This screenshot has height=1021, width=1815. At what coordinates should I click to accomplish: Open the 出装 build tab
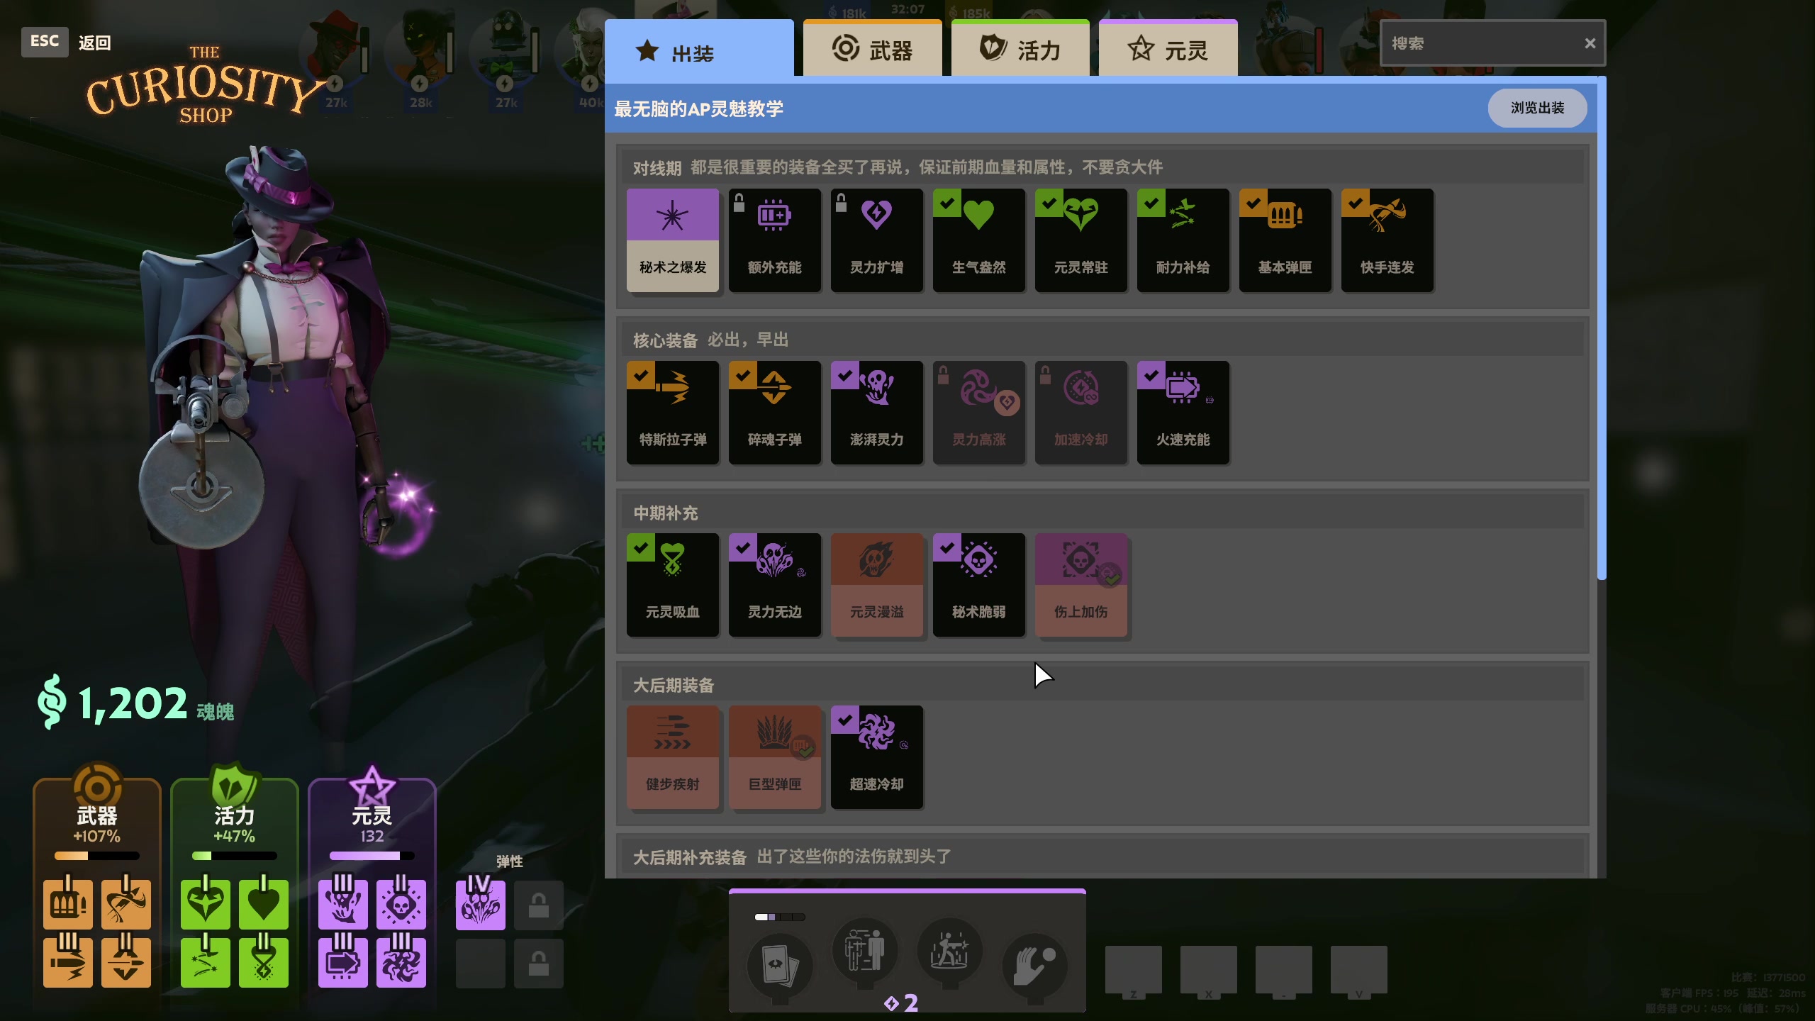pos(699,48)
